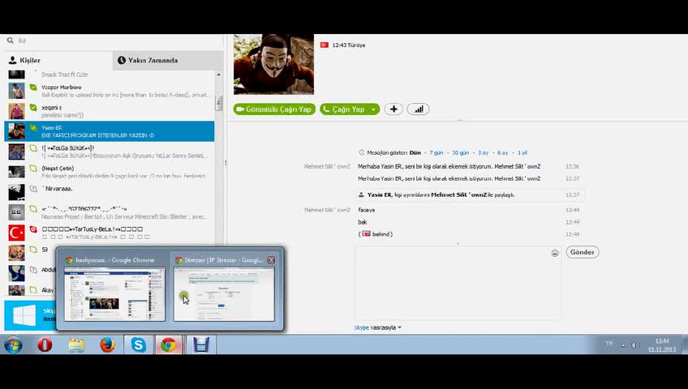
Task: Click the contact list scrollbar thumb
Action: pyautogui.click(x=218, y=104)
